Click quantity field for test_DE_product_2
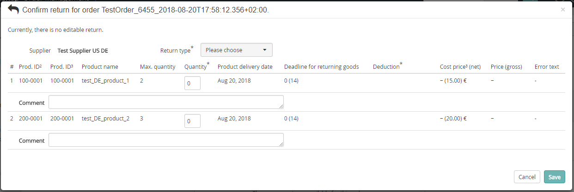The image size is (574, 192). (192, 121)
